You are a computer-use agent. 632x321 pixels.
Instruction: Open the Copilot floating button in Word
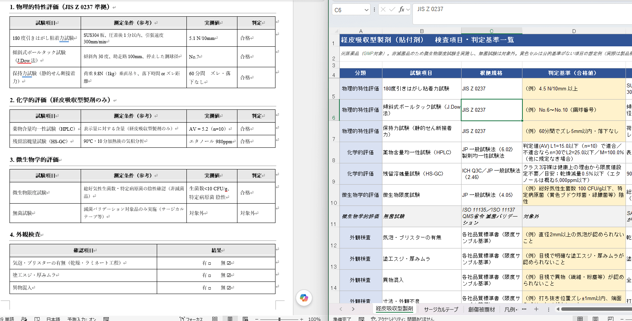point(304,298)
